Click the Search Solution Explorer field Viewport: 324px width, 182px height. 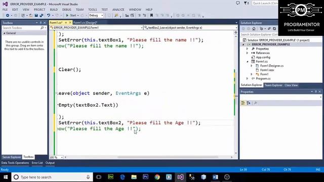[259, 35]
